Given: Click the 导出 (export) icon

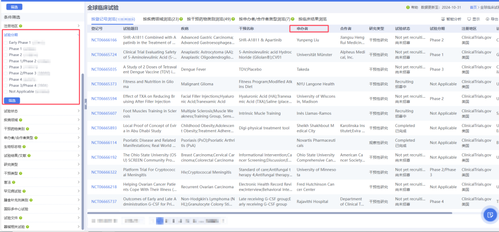Looking at the screenshot, I should pos(487,19).
